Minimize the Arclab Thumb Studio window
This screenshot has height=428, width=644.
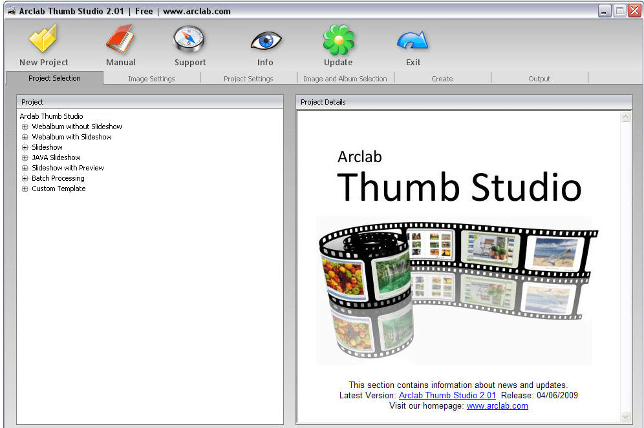pyautogui.click(x=604, y=11)
